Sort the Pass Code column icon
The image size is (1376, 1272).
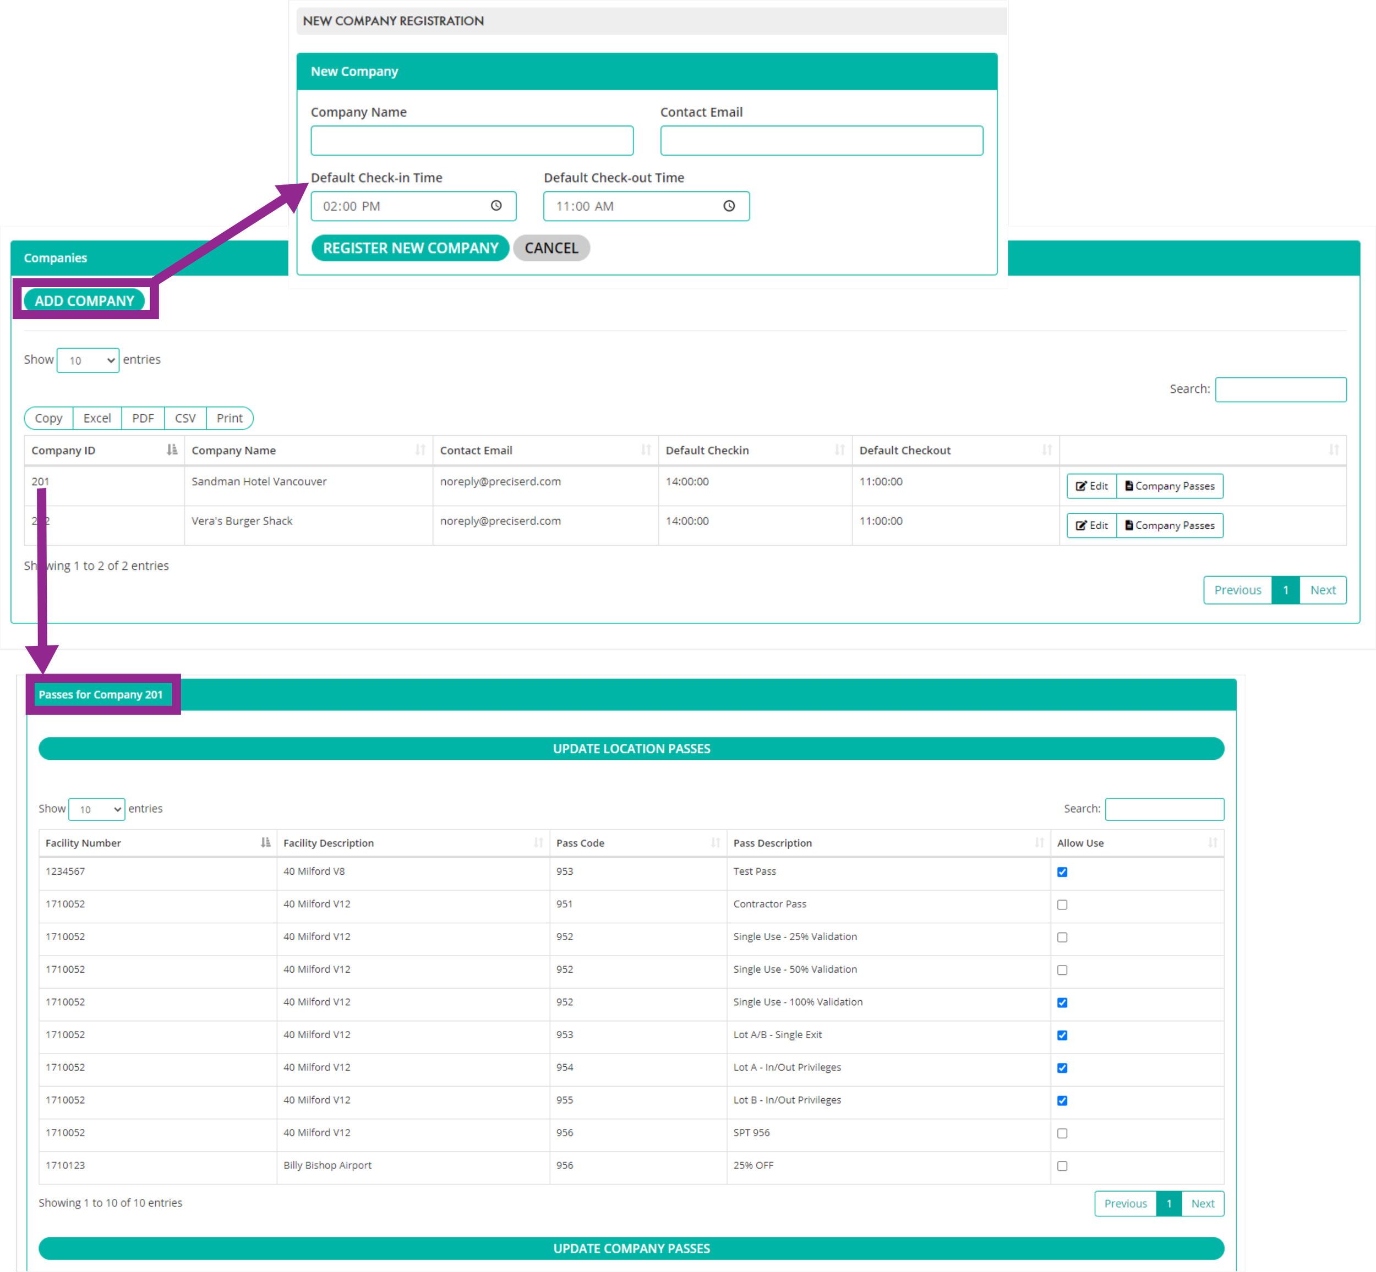(x=716, y=842)
